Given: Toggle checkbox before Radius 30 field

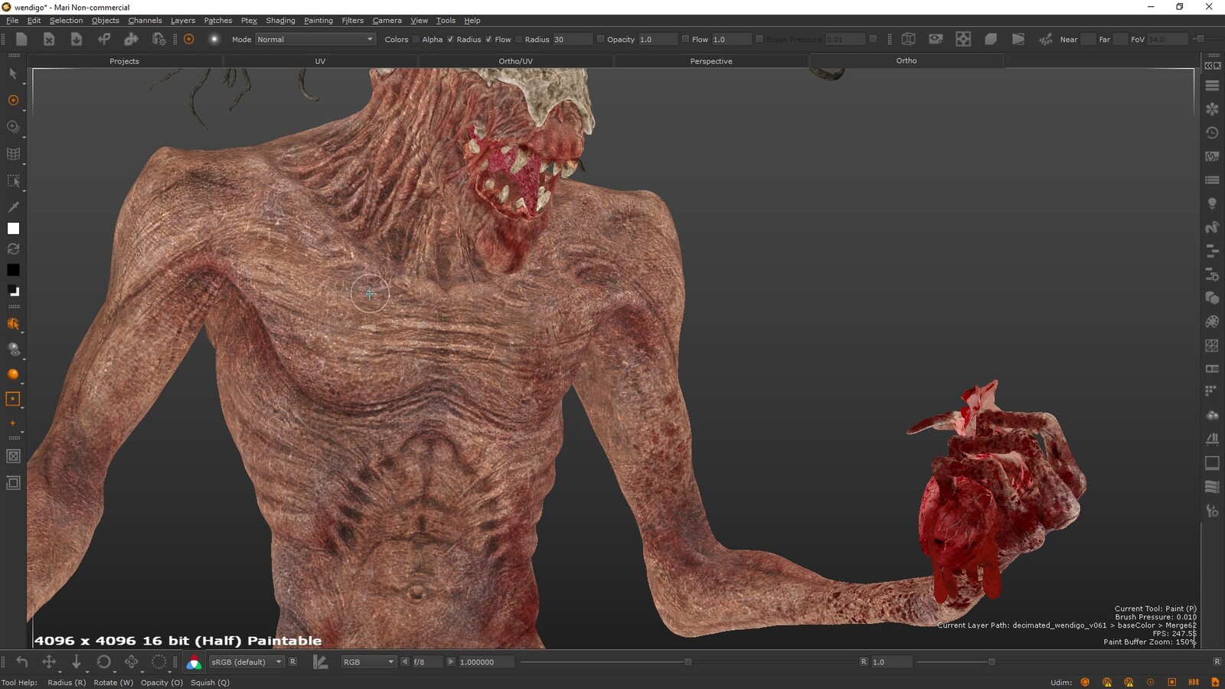Looking at the screenshot, I should (518, 39).
